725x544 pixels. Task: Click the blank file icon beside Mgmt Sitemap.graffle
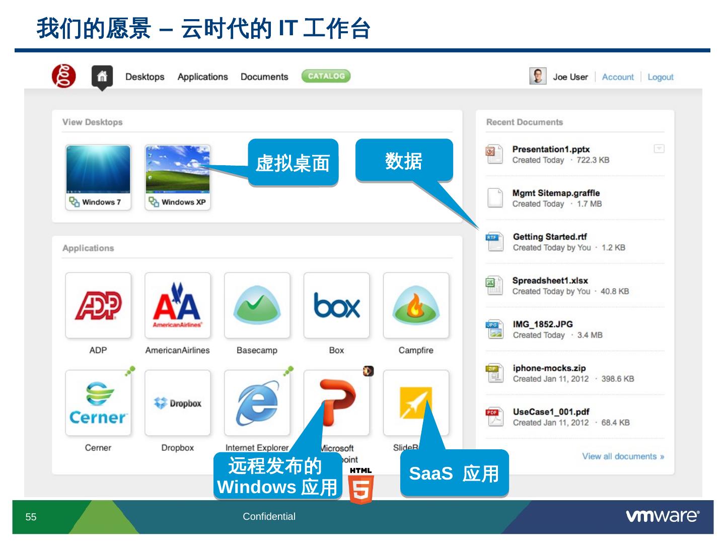[495, 198]
